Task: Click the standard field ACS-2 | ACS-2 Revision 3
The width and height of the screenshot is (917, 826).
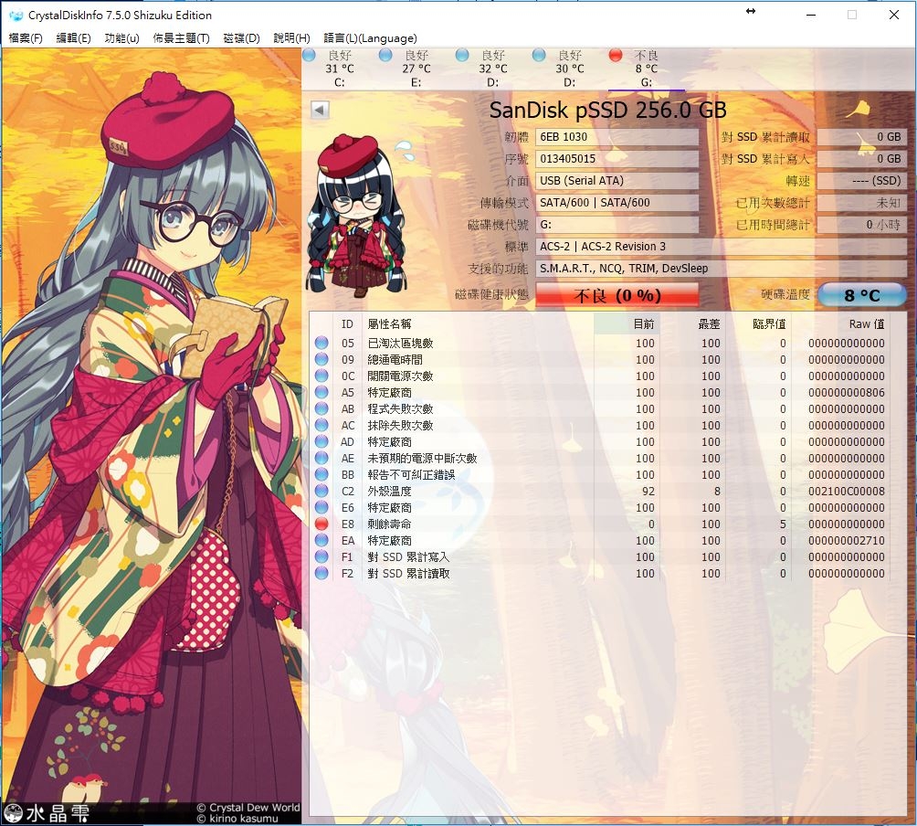Action: (x=721, y=247)
